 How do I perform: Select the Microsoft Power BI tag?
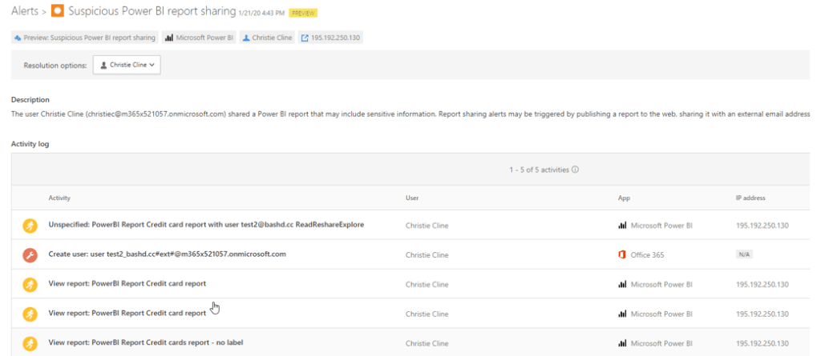click(200, 38)
